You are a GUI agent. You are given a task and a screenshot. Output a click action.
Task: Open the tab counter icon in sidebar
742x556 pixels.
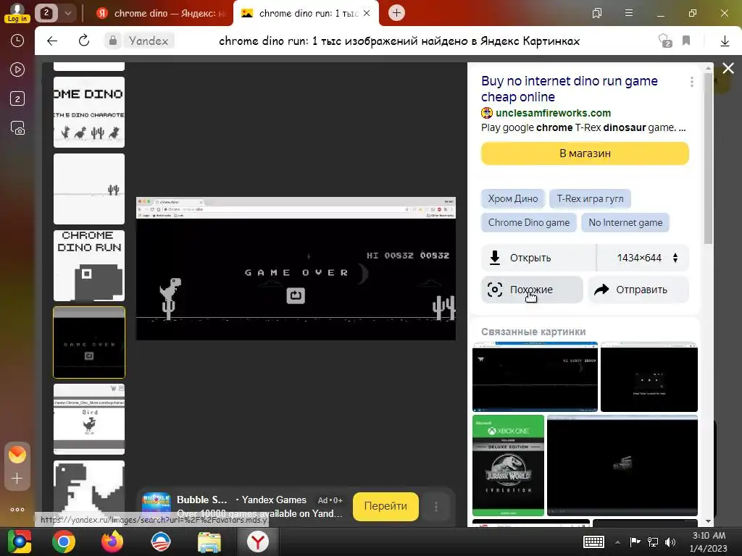tap(17, 98)
